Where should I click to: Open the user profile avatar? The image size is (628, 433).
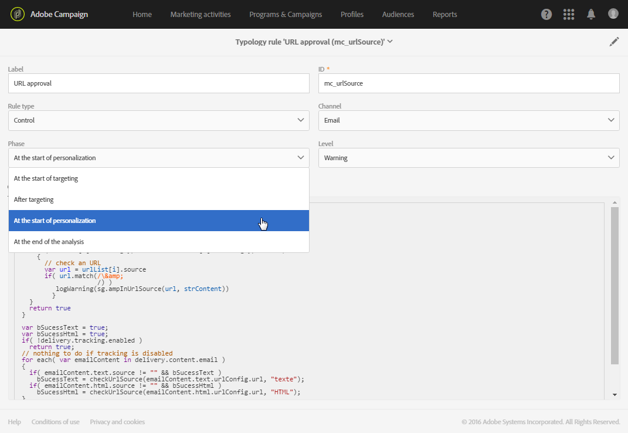point(613,13)
